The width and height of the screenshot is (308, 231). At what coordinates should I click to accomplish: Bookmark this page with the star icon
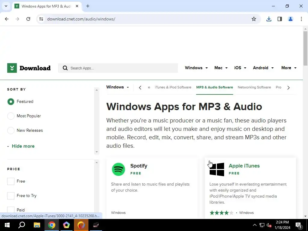coord(254,19)
